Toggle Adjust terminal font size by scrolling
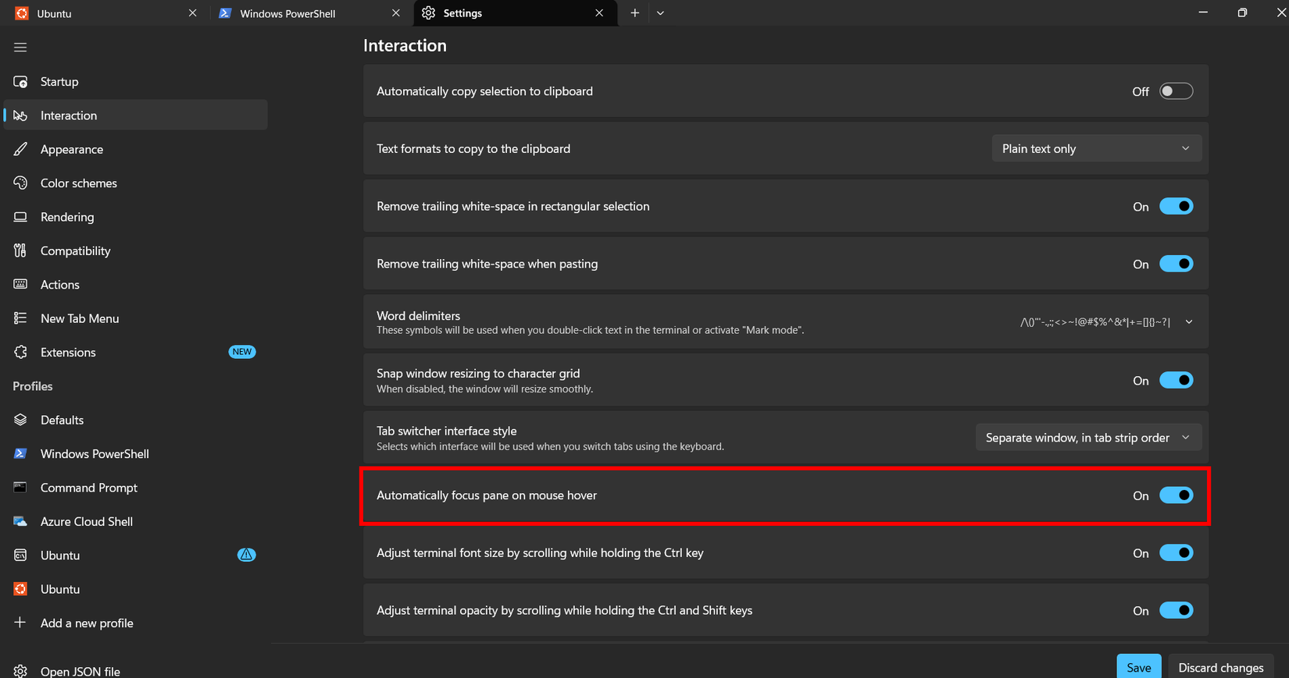The height and width of the screenshot is (678, 1289). (x=1176, y=553)
